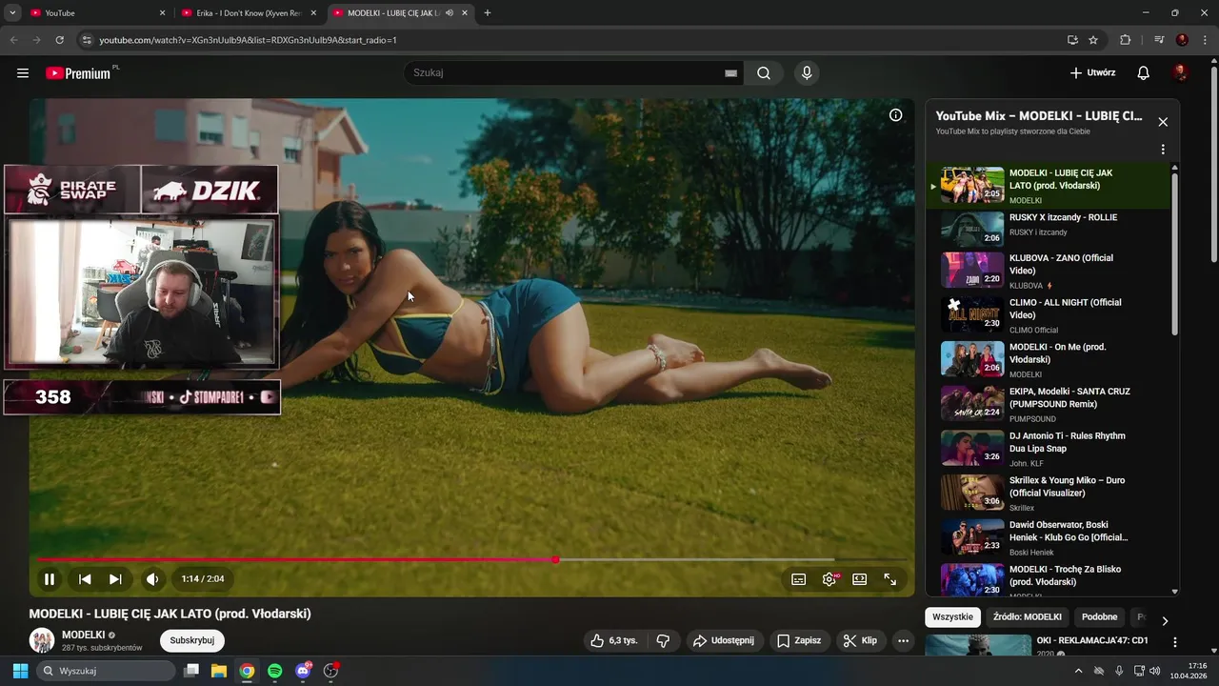1219x686 pixels.
Task: Select the Źródło: MODELKI chip
Action: 1027,617
